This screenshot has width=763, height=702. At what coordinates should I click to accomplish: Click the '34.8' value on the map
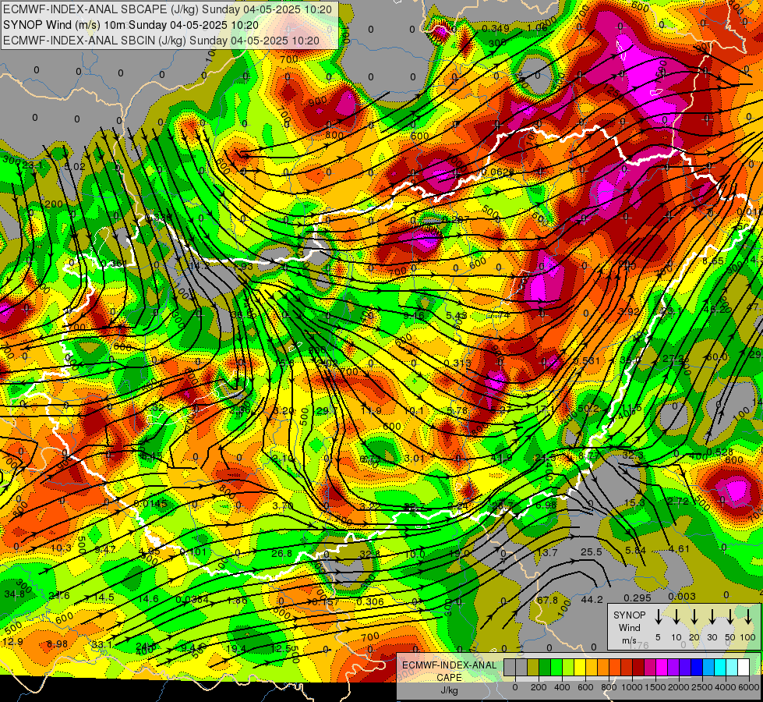pos(14,594)
